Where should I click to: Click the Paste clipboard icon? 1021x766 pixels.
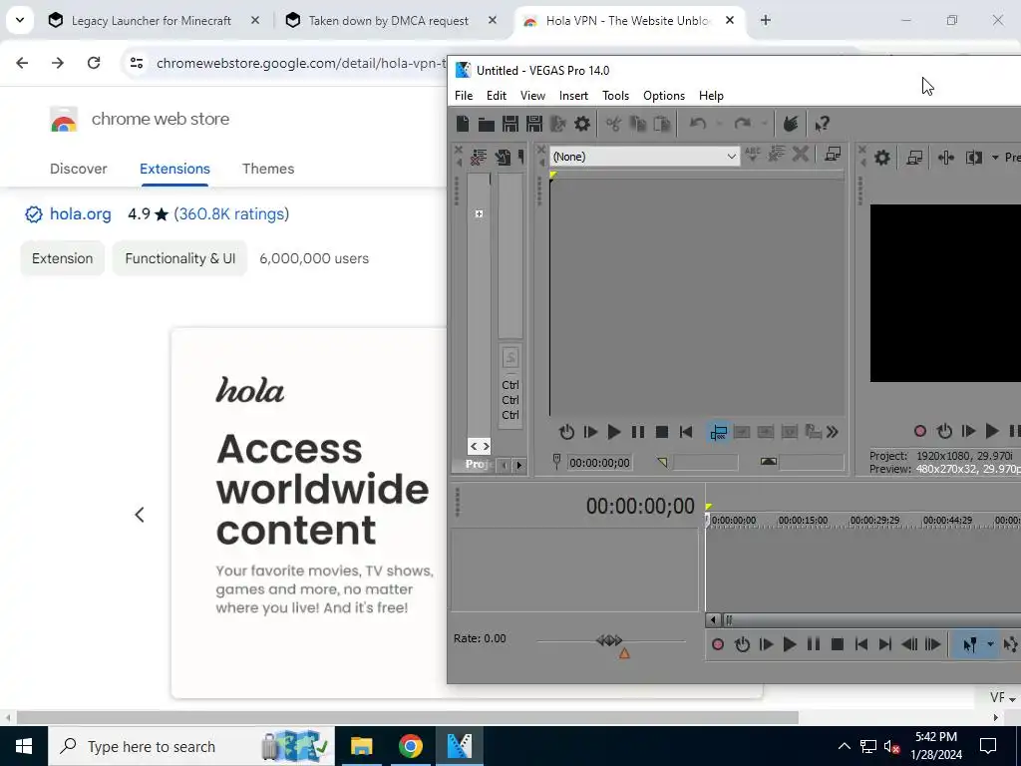point(662,124)
